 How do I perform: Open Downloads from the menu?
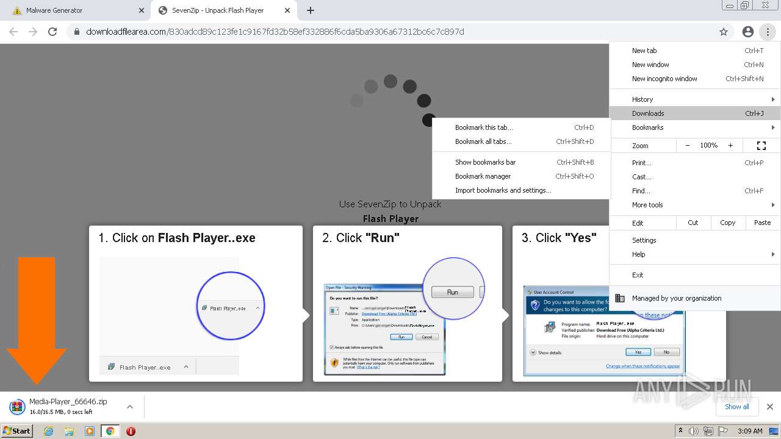point(695,113)
